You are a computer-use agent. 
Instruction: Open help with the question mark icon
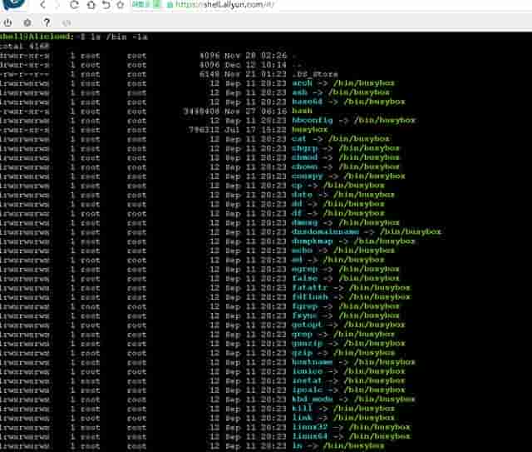click(47, 22)
